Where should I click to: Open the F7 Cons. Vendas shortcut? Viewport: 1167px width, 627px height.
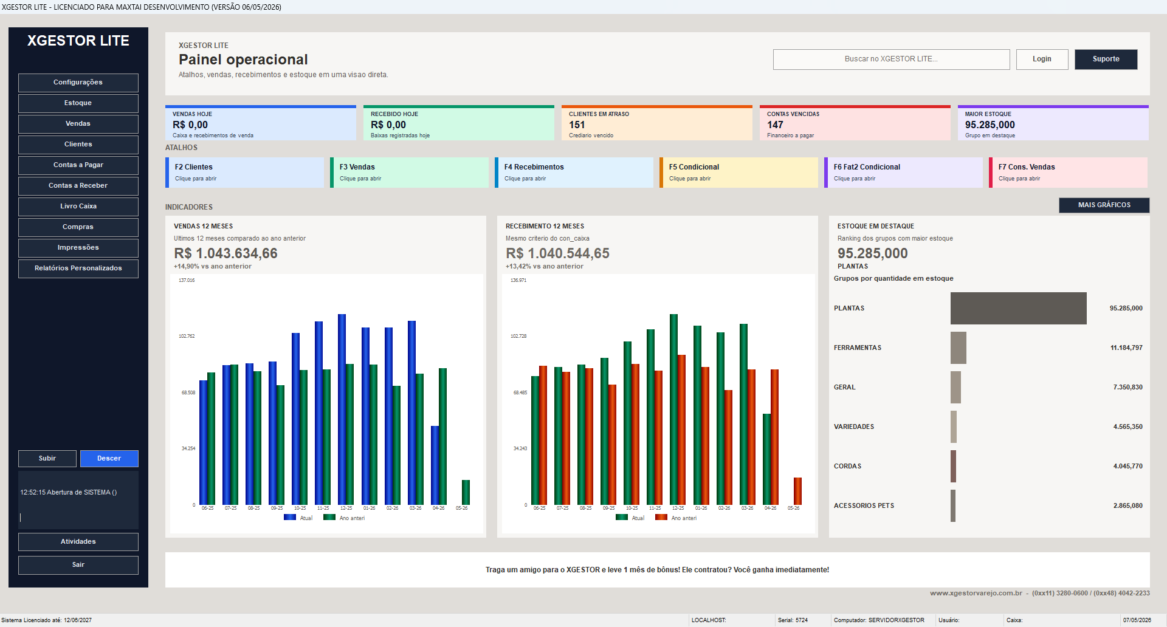[x=1069, y=173]
